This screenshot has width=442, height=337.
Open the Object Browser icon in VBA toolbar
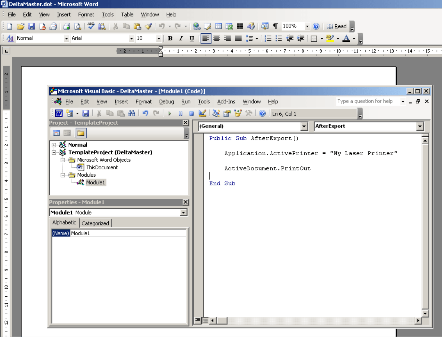[x=238, y=113]
